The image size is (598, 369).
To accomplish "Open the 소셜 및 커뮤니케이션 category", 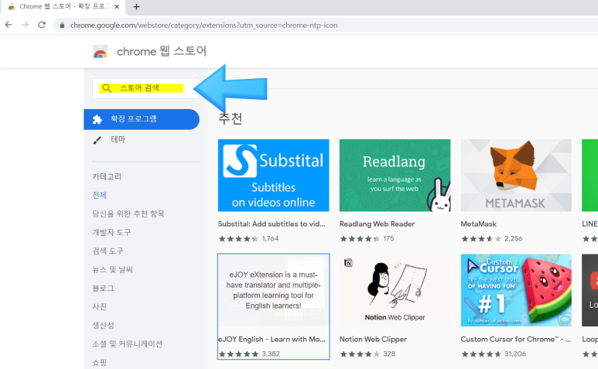I will click(x=128, y=344).
